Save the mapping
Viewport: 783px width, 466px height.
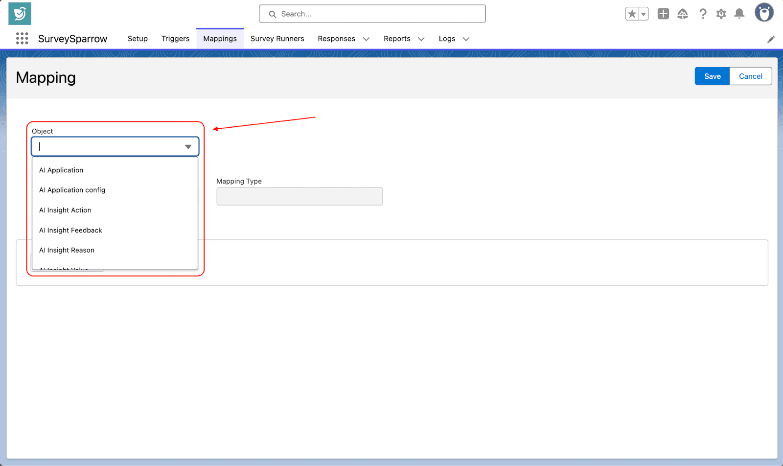712,76
